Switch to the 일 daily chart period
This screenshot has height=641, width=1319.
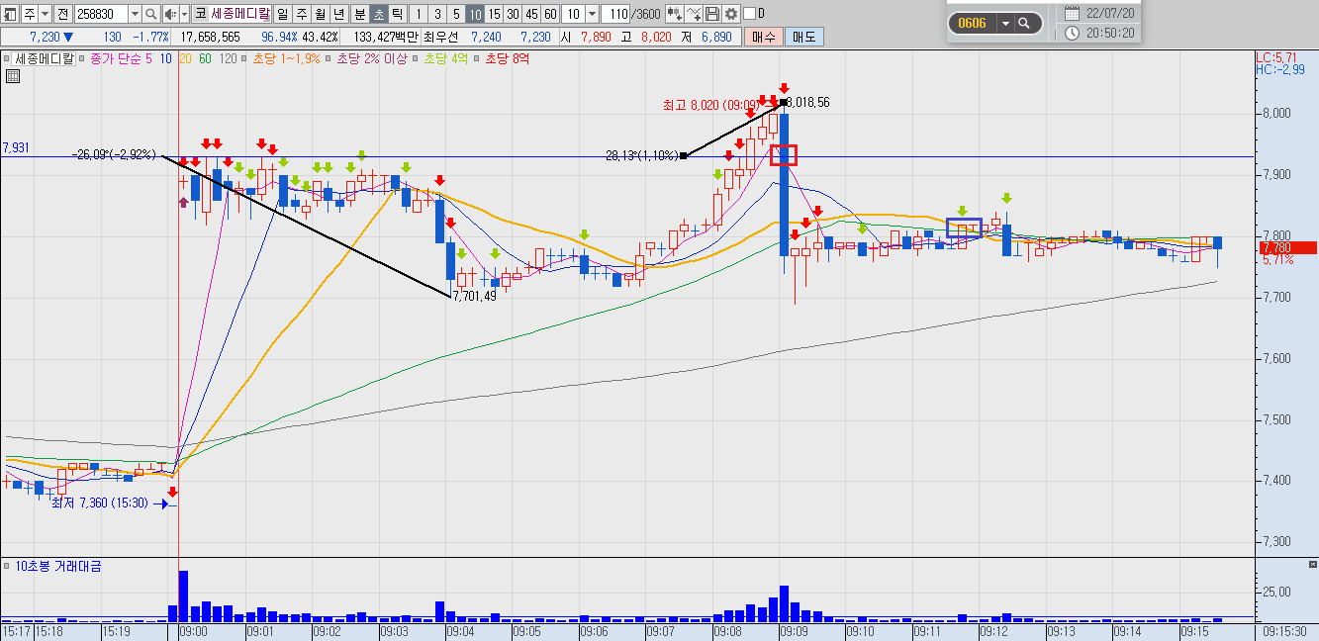coord(282,14)
